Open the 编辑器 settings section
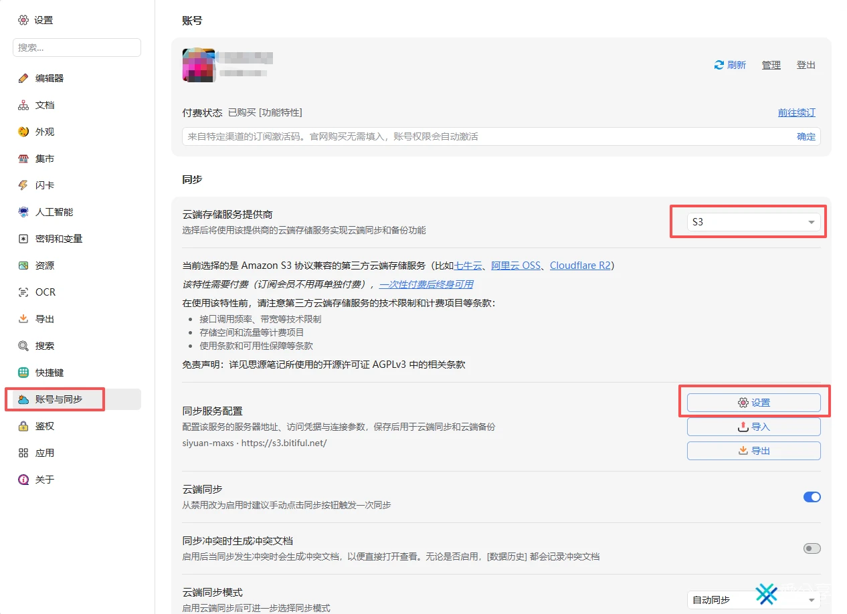Image resolution: width=847 pixels, height=614 pixels. pos(77,78)
